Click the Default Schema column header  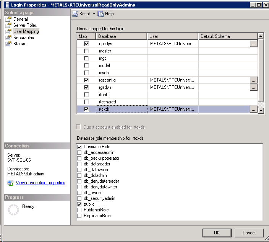pyautogui.click(x=228, y=36)
